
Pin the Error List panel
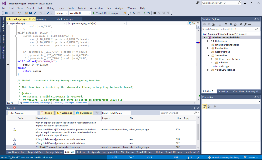[194, 108]
